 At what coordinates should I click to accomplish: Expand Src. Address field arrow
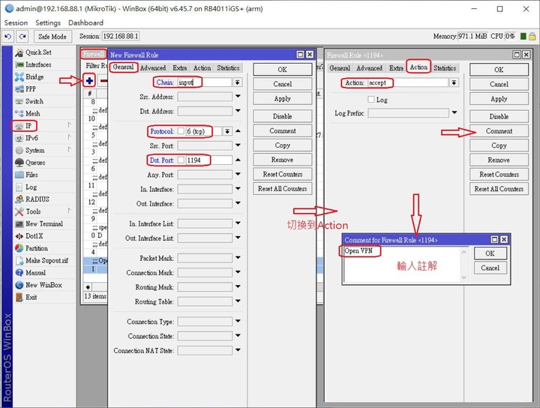click(238, 97)
